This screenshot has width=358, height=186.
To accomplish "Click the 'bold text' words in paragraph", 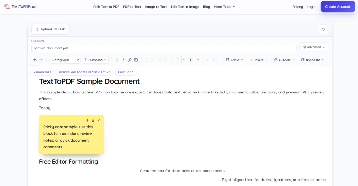I will click(172, 92).
